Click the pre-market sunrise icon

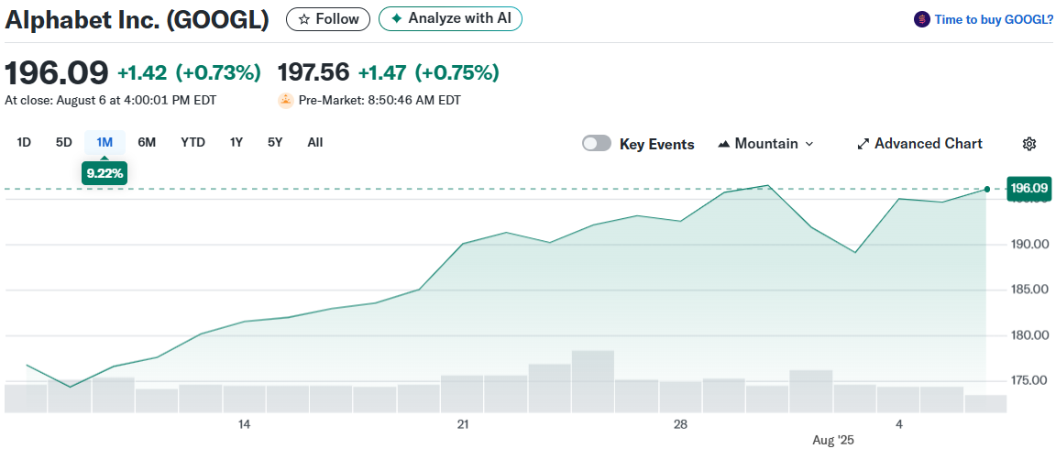(286, 100)
